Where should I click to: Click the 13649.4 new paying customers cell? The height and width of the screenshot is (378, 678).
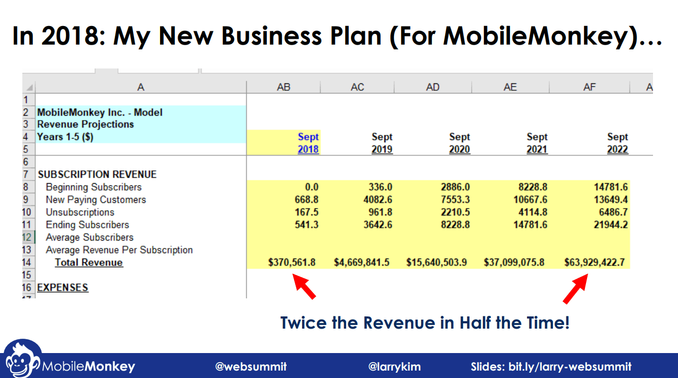click(589, 200)
